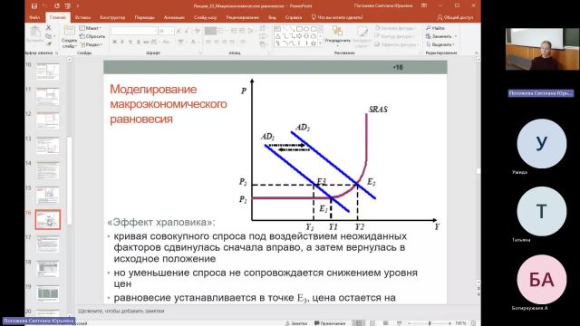The width and height of the screenshot is (580, 326).
Task: Click the 100% zoom level
Action: [x=460, y=323]
